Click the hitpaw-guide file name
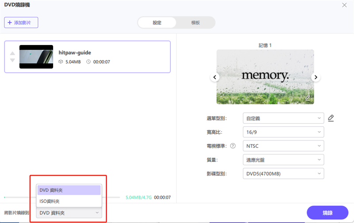 tap(75, 53)
